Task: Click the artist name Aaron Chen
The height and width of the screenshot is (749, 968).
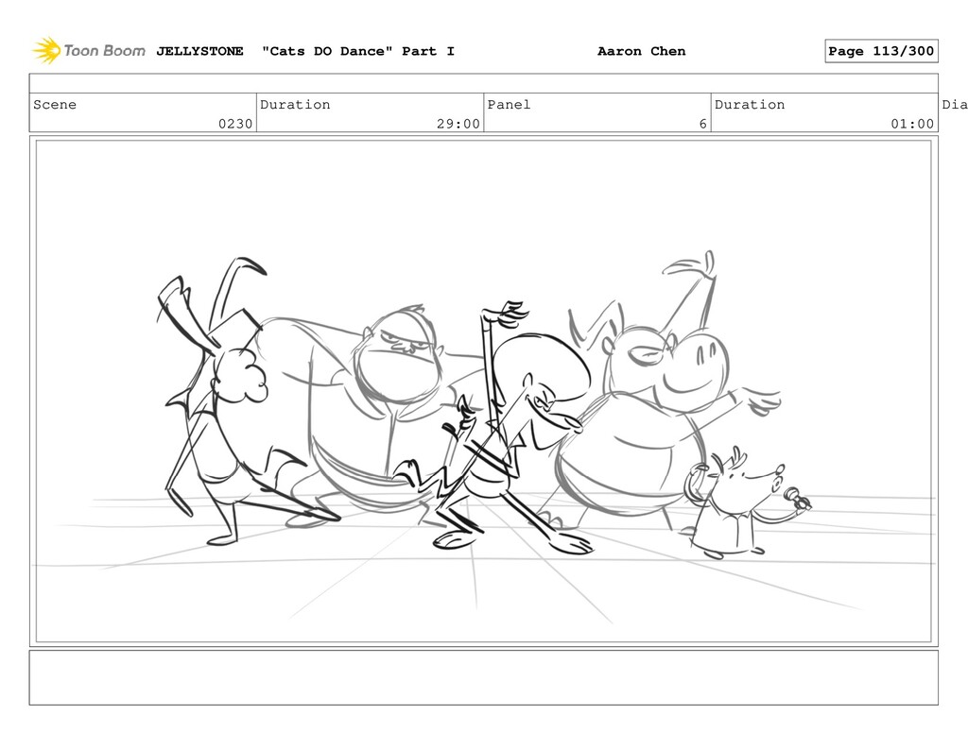Action: (x=642, y=51)
